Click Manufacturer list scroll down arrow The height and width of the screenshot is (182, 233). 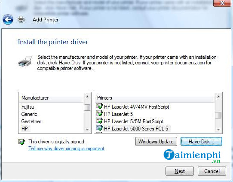[x=87, y=129]
